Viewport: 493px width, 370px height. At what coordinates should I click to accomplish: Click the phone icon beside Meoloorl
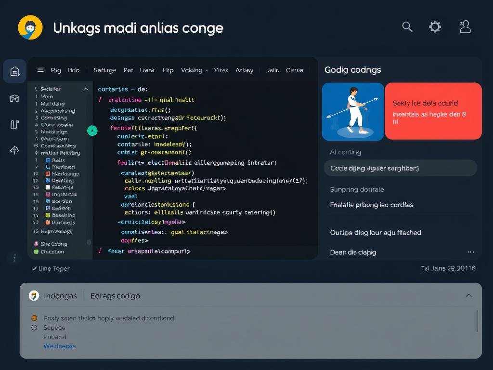coord(48,167)
